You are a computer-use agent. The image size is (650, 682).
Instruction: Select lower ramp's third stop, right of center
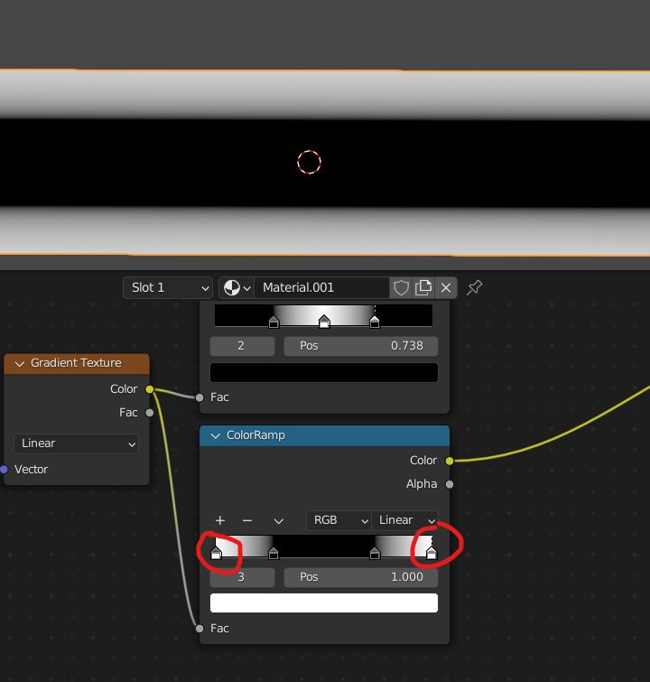[x=375, y=553]
